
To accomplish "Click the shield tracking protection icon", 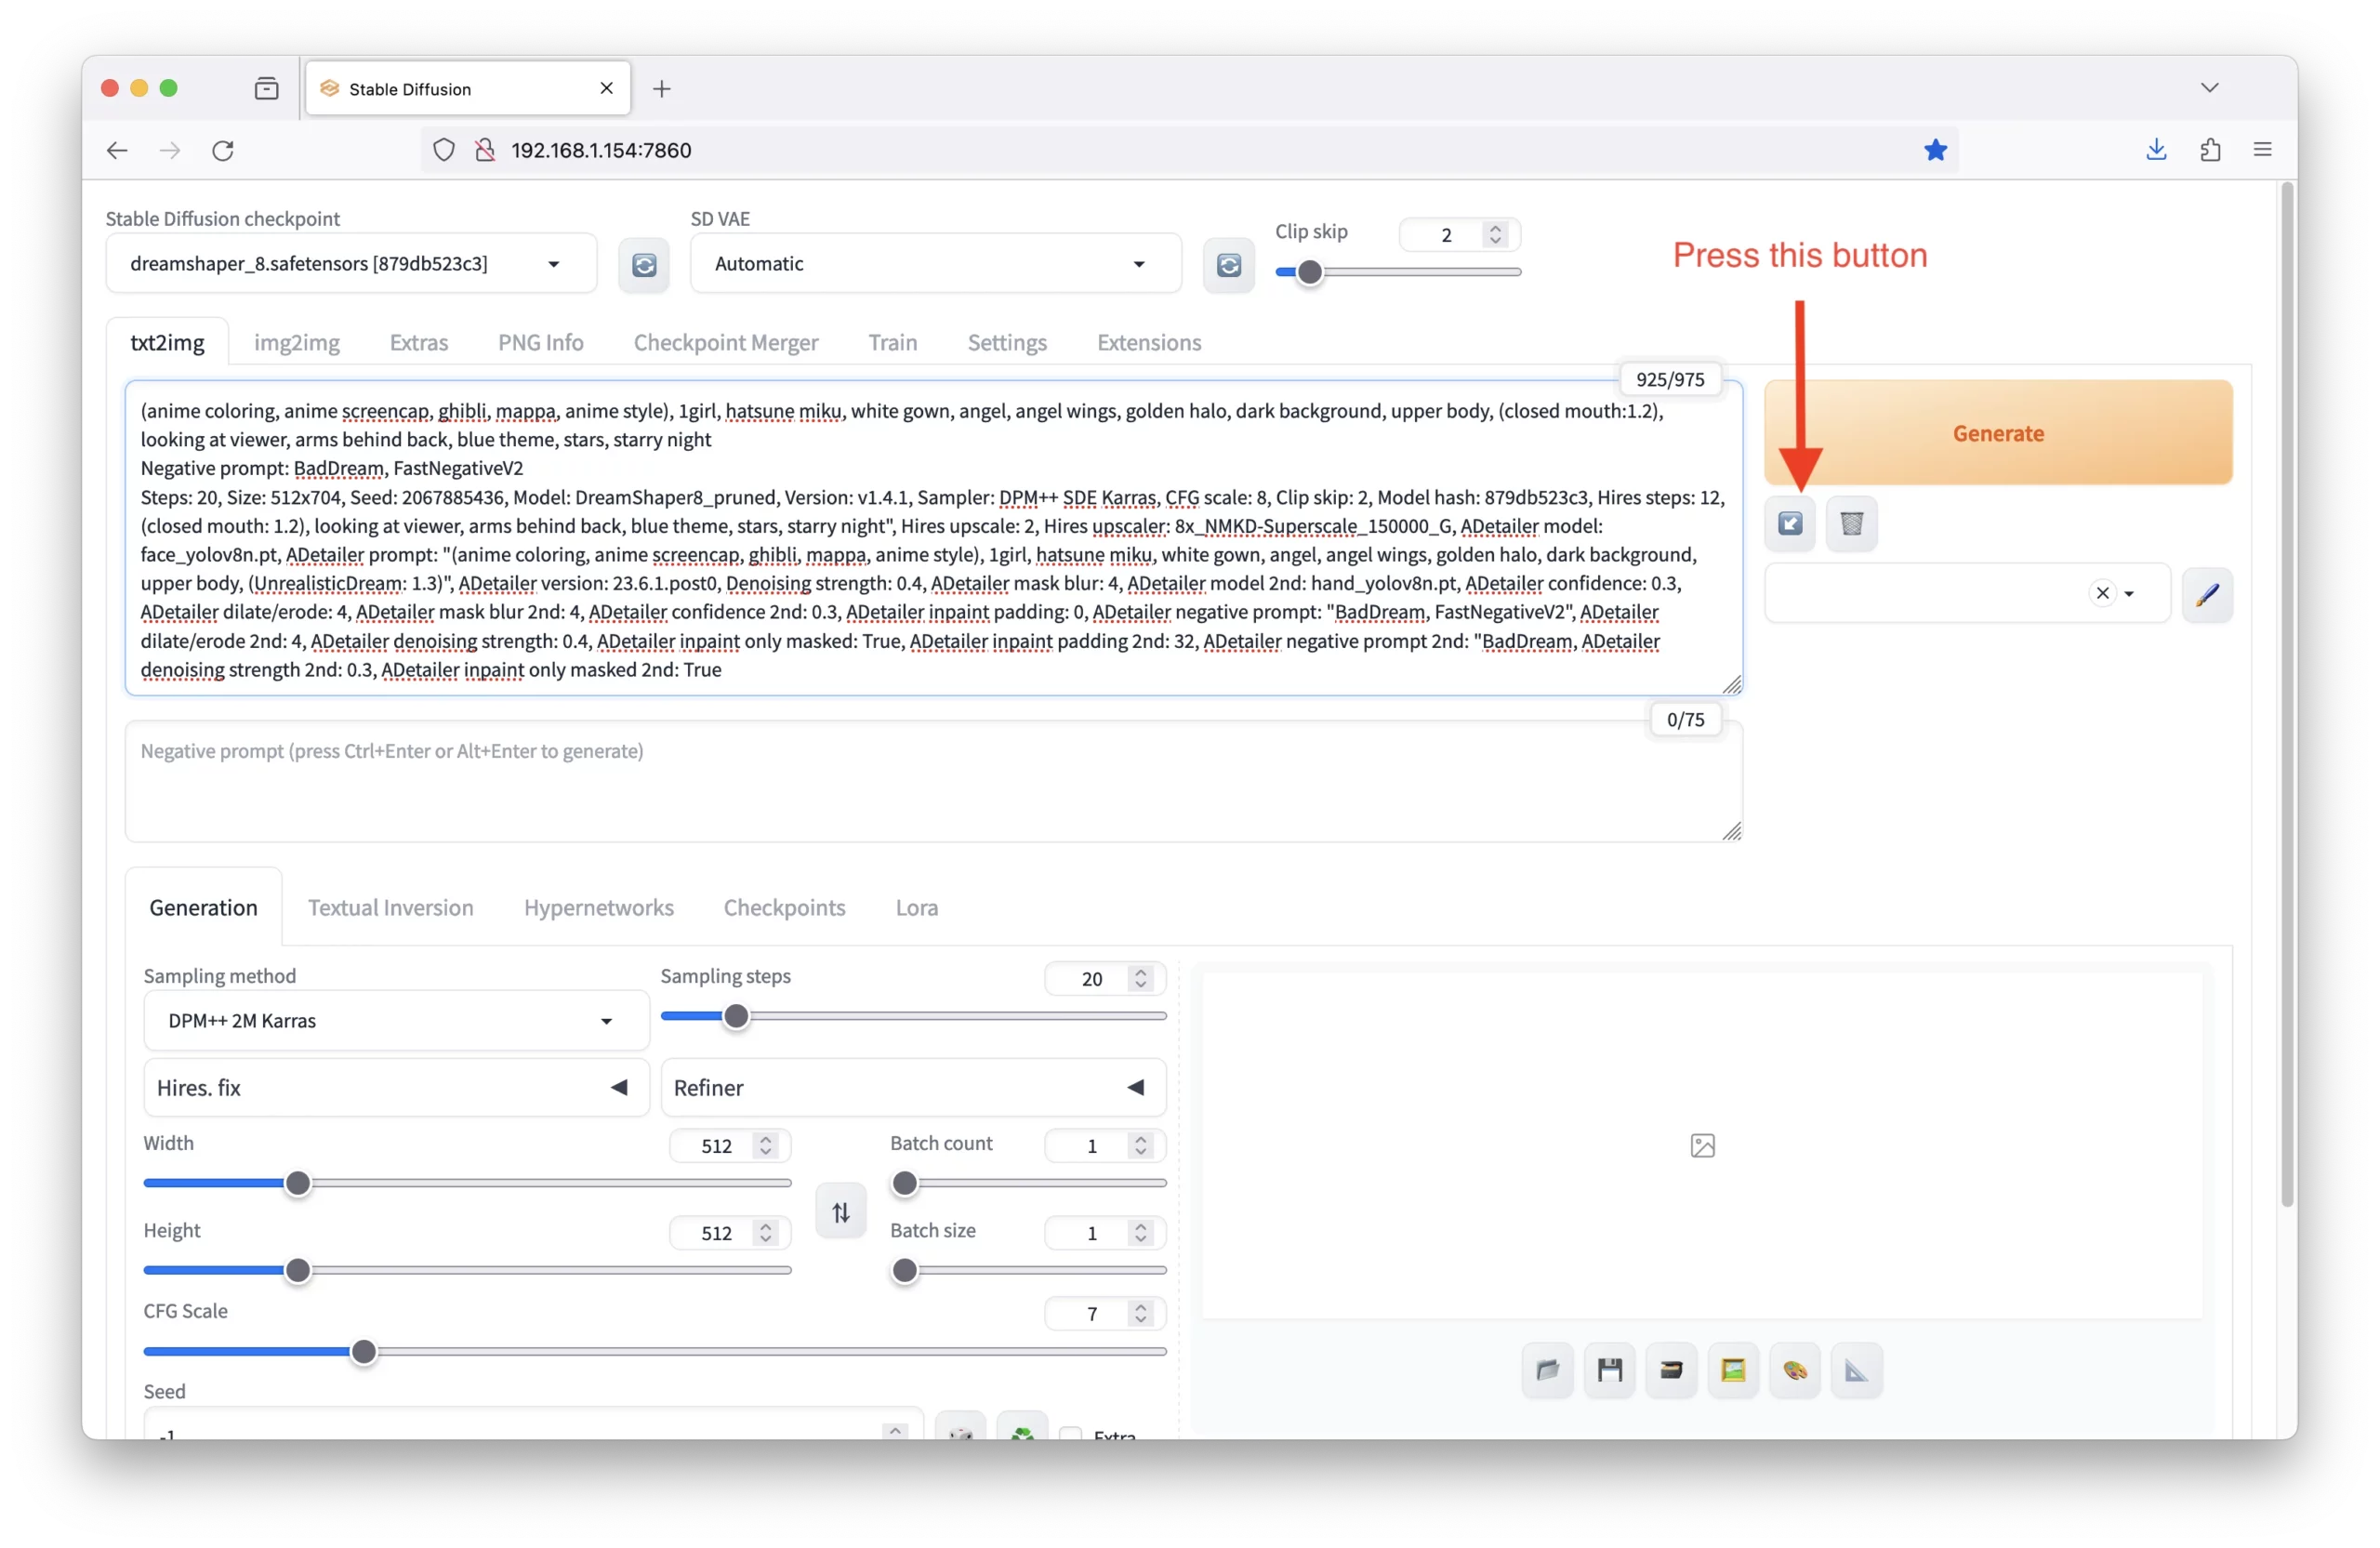I will click(444, 150).
